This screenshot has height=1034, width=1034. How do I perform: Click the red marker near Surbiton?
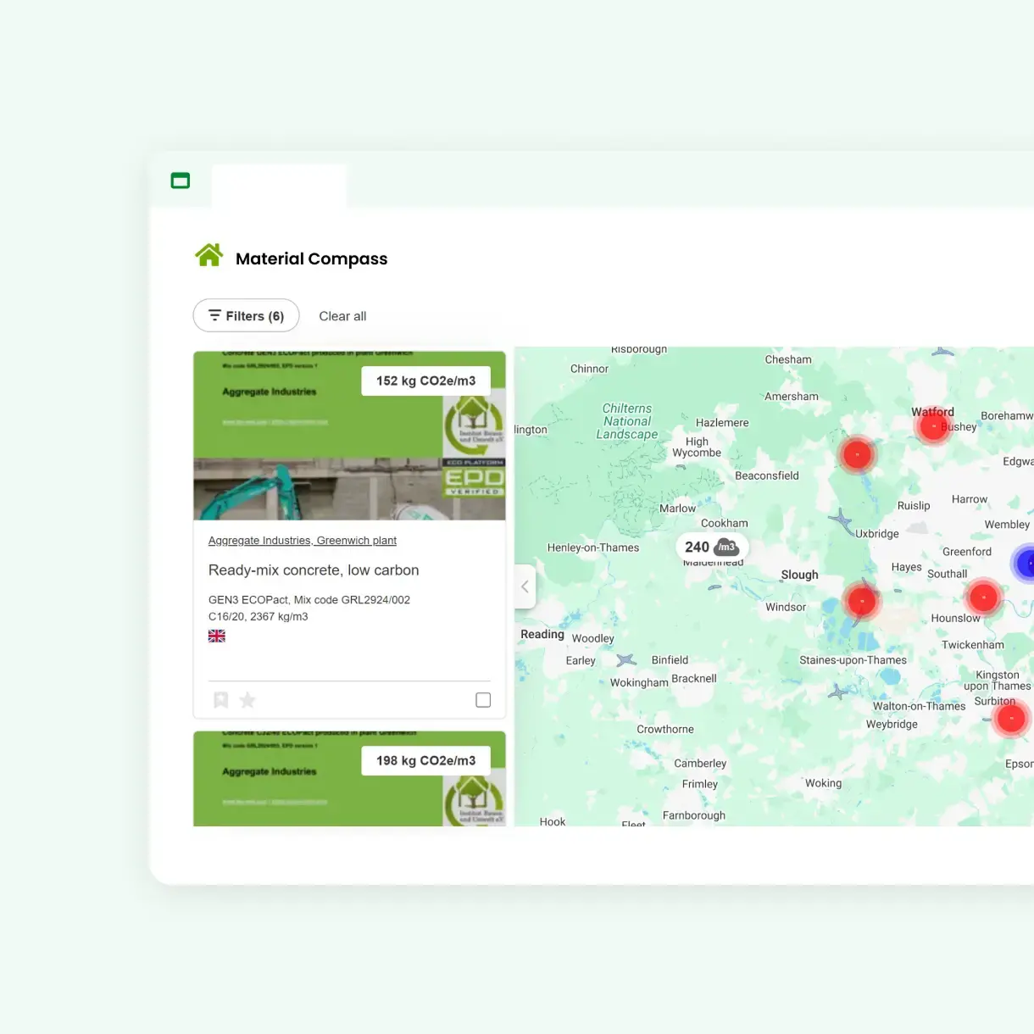(1011, 719)
